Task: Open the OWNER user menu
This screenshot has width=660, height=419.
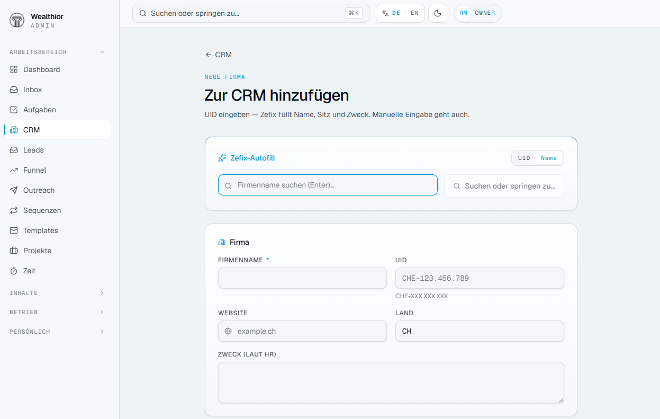Action: 478,13
